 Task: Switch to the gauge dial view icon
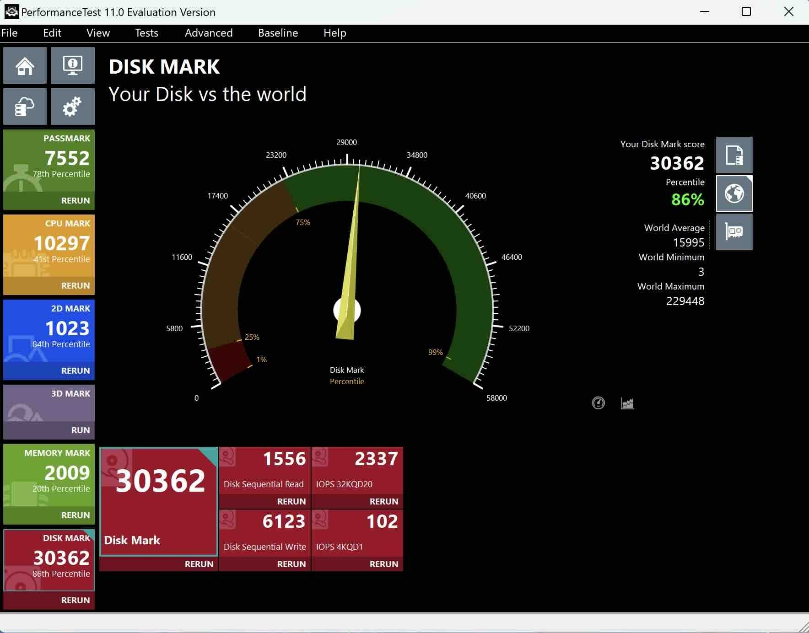click(598, 403)
